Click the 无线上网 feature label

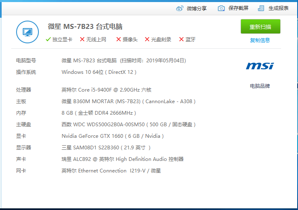click(x=96, y=40)
